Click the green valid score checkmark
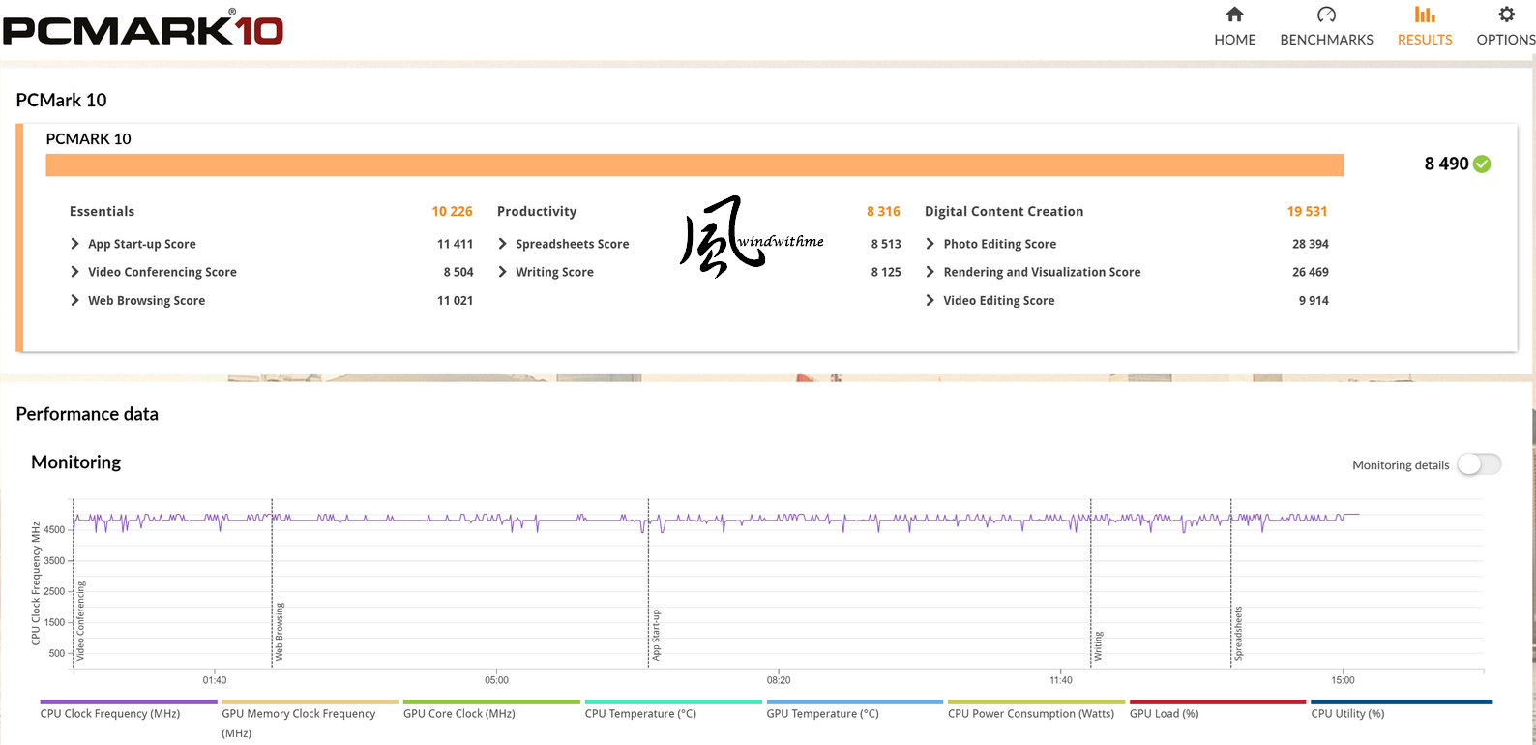Image resolution: width=1536 pixels, height=745 pixels. click(1482, 164)
